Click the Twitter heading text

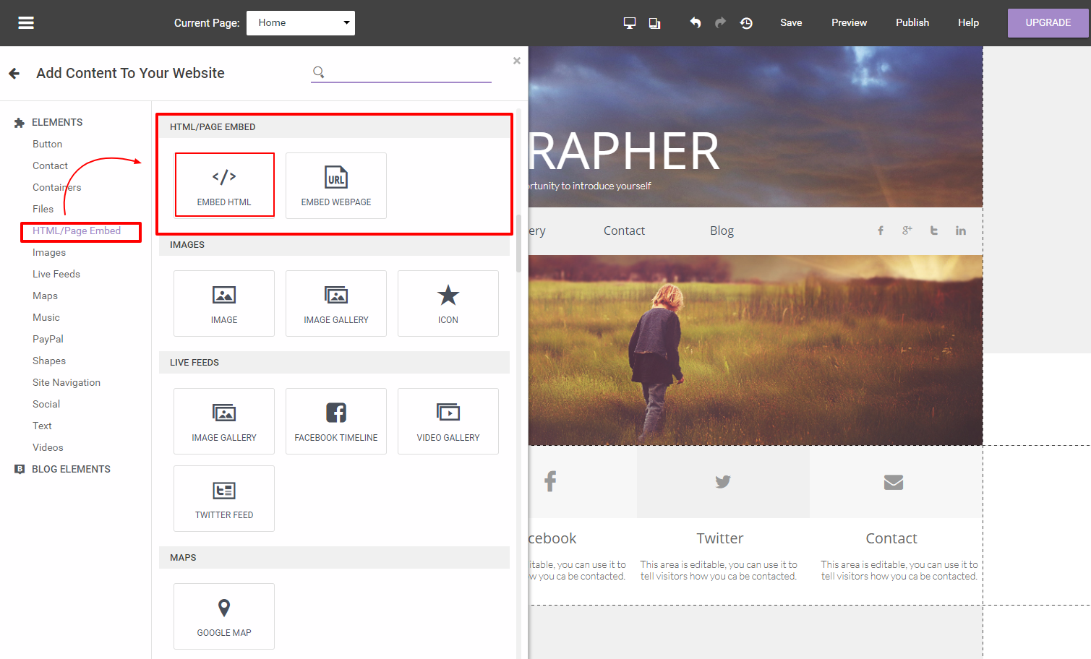[x=720, y=538]
